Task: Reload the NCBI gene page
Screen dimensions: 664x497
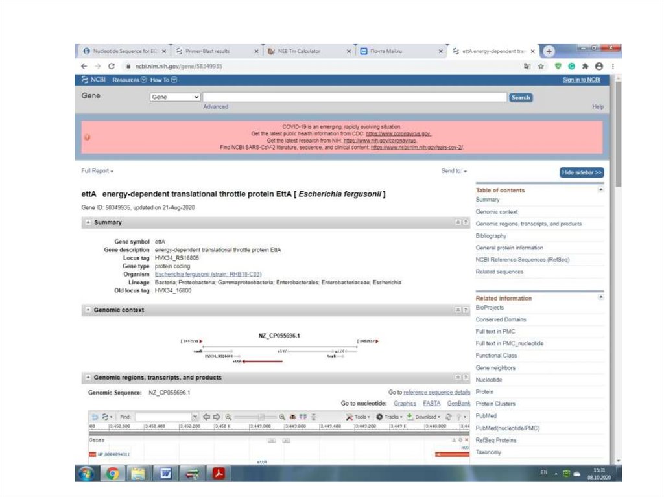Action: (x=112, y=66)
